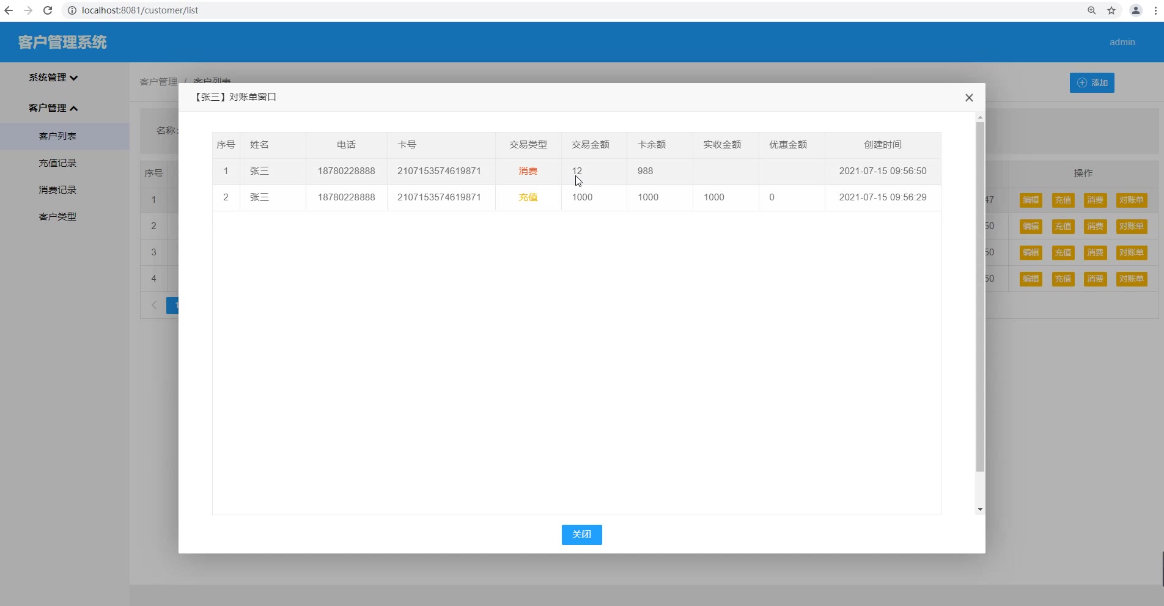Click 对账单 for customer row 3 behind dialog
The height and width of the screenshot is (606, 1164).
pos(1131,252)
